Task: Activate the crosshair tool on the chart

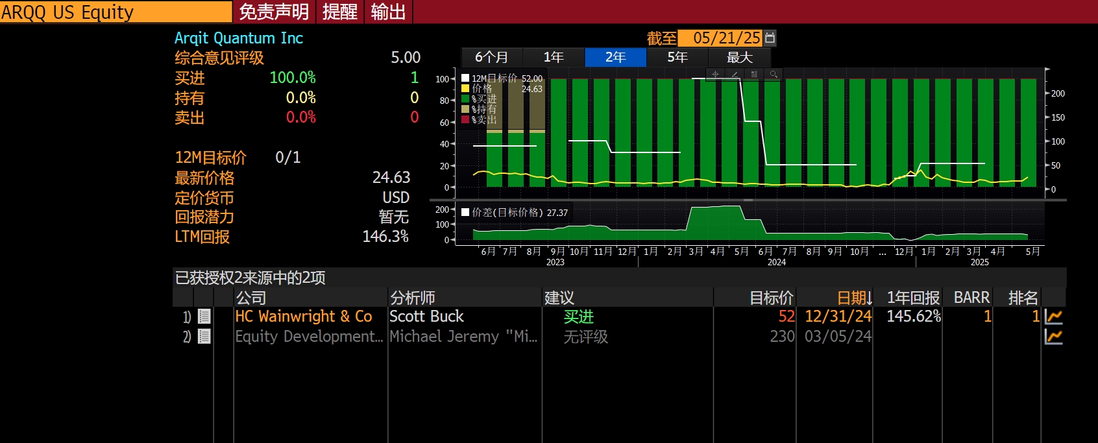Action: [x=715, y=75]
